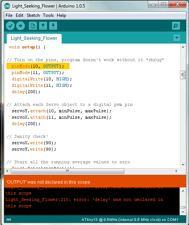The width and height of the screenshot is (189, 225).
Task: Click the horizontal scrollbar thumb
Action: click(68, 171)
